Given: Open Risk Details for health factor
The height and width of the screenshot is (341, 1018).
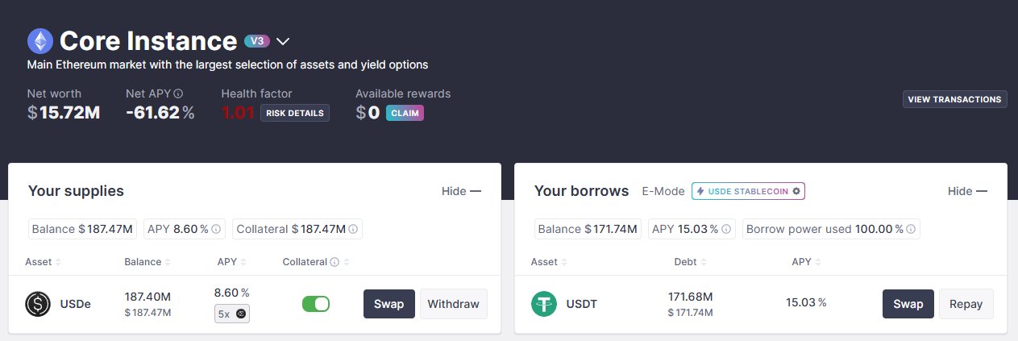Looking at the screenshot, I should tap(294, 113).
